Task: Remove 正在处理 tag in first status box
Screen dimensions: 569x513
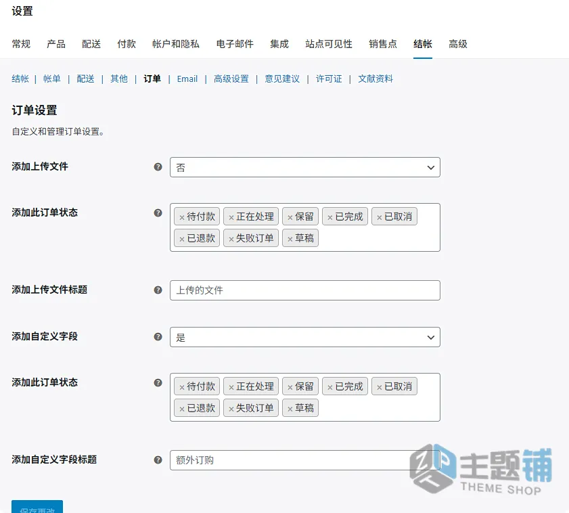Action: [231, 217]
